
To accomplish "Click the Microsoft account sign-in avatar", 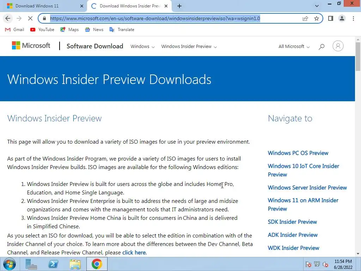I will 338,46.
